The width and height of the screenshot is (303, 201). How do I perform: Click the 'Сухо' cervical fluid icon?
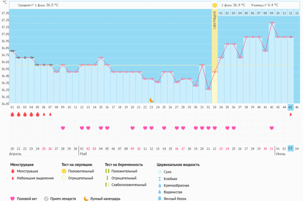click(x=159, y=172)
